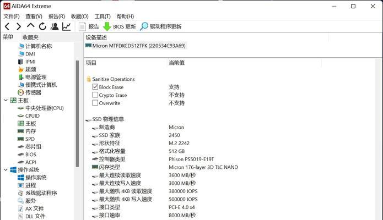Image resolution: width=383 pixels, height=220 pixels.
Task: Open the 帮助(H) menu
Action: [125, 16]
